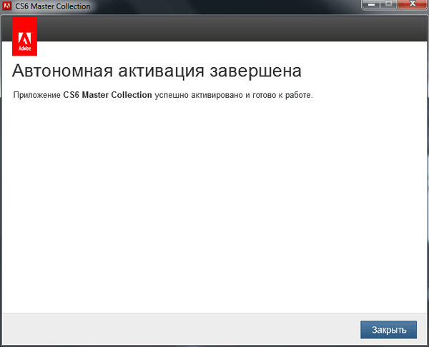Click the disabled maximize button

tap(388, 4)
